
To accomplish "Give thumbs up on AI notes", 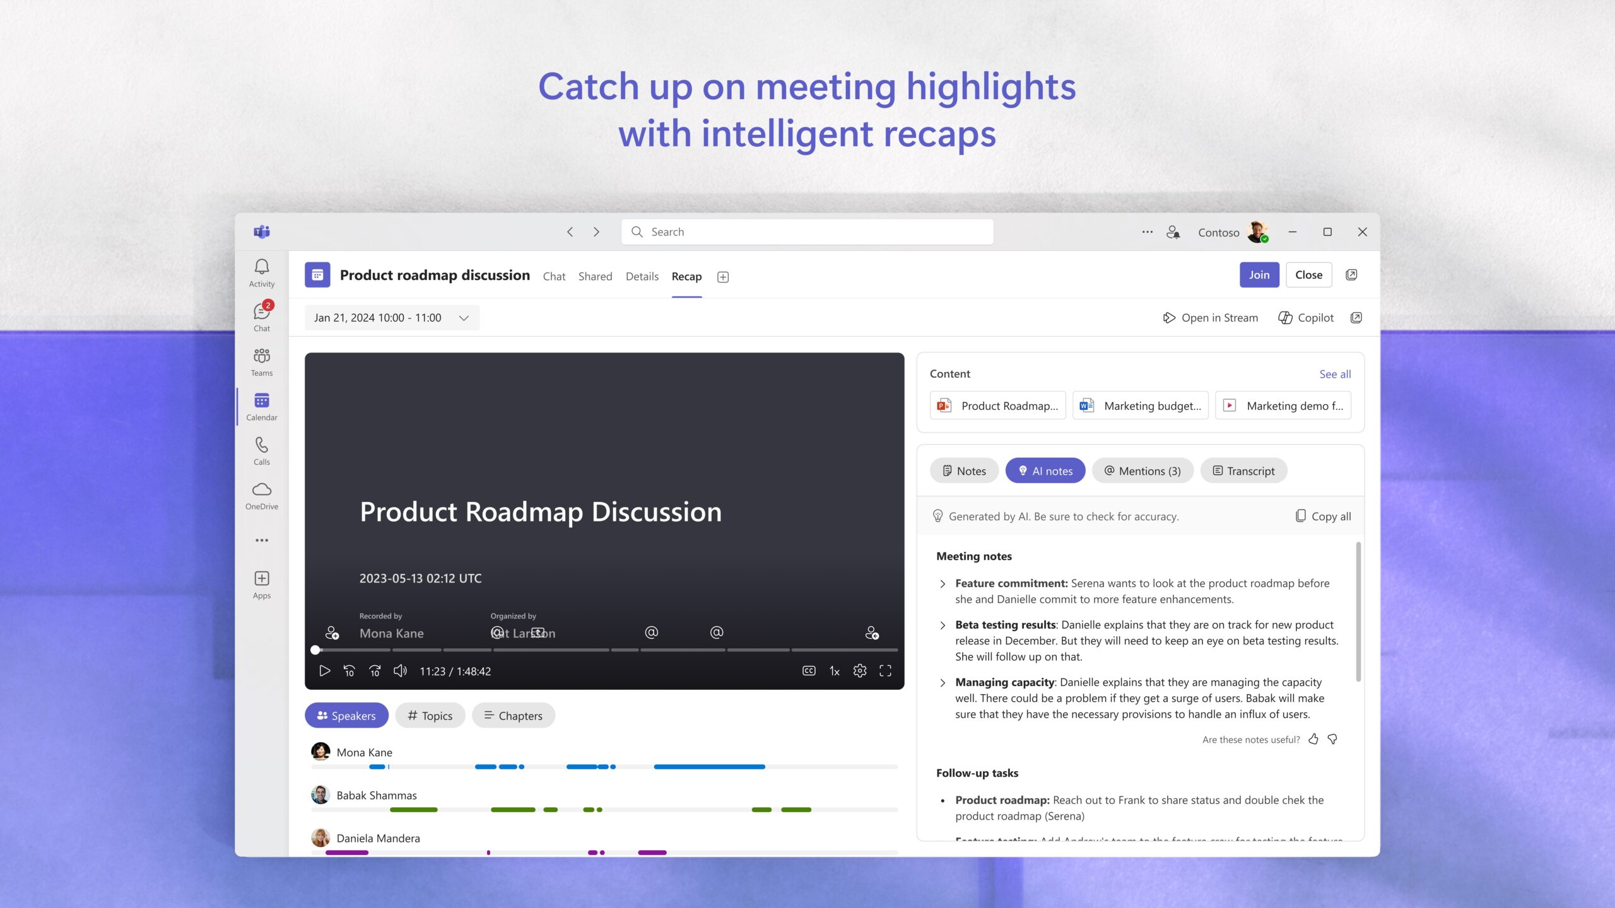I will (1313, 739).
